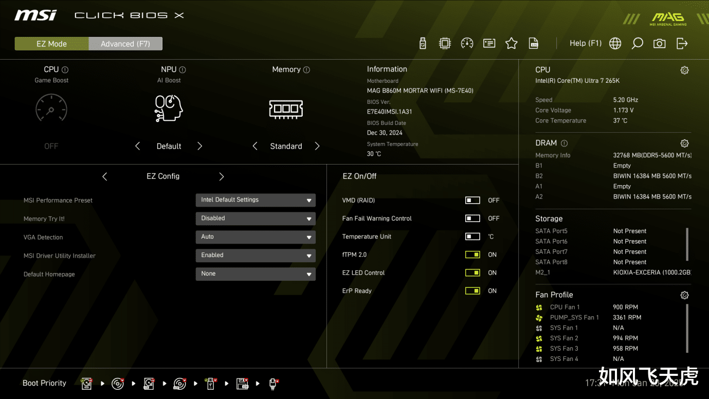The image size is (709, 399).
Task: Click the CPU chip icon in top toolbar
Action: click(445, 43)
